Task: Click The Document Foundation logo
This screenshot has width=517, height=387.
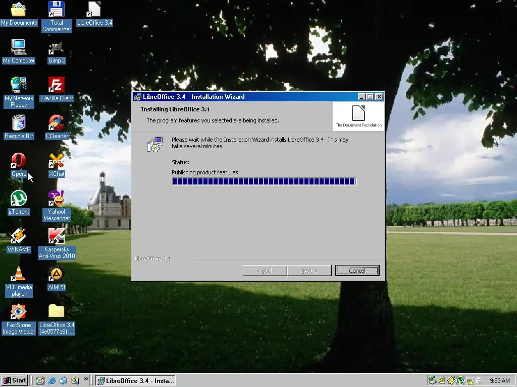Action: click(x=358, y=116)
